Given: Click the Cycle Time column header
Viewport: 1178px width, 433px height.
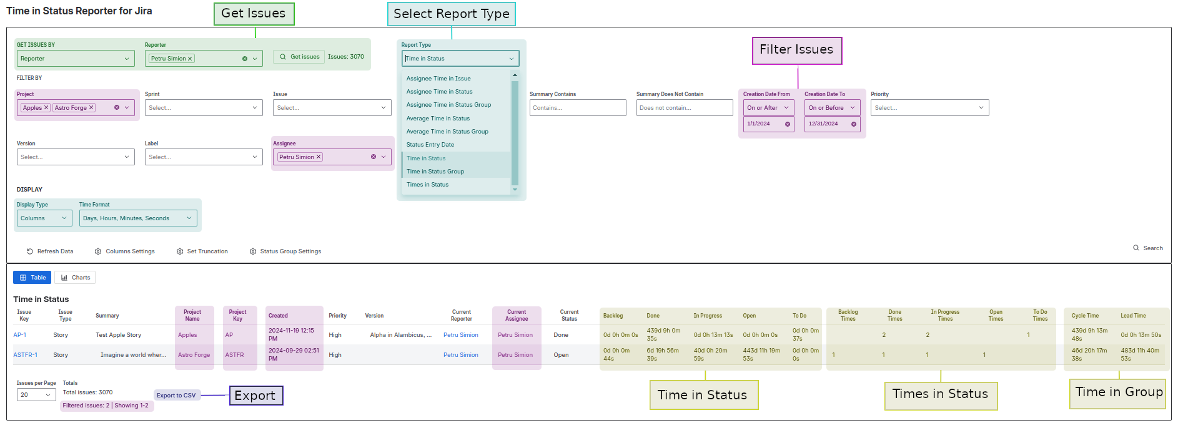Looking at the screenshot, I should pos(1085,316).
